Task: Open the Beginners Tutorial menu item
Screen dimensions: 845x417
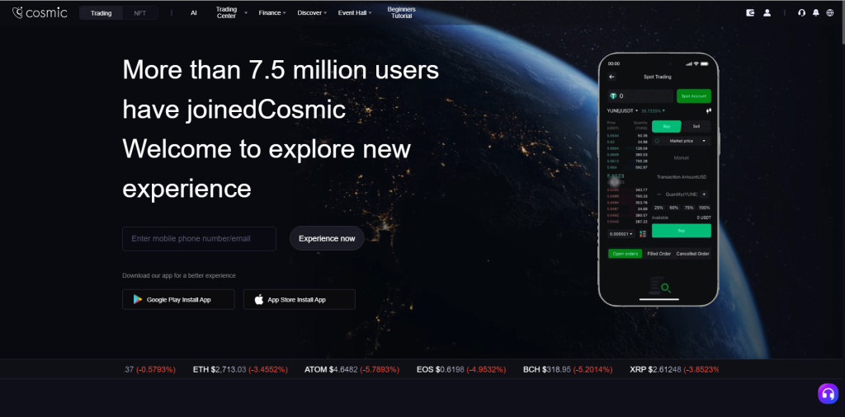Action: [402, 13]
